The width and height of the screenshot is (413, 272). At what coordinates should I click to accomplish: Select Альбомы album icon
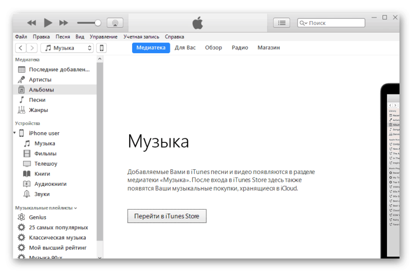click(x=22, y=90)
